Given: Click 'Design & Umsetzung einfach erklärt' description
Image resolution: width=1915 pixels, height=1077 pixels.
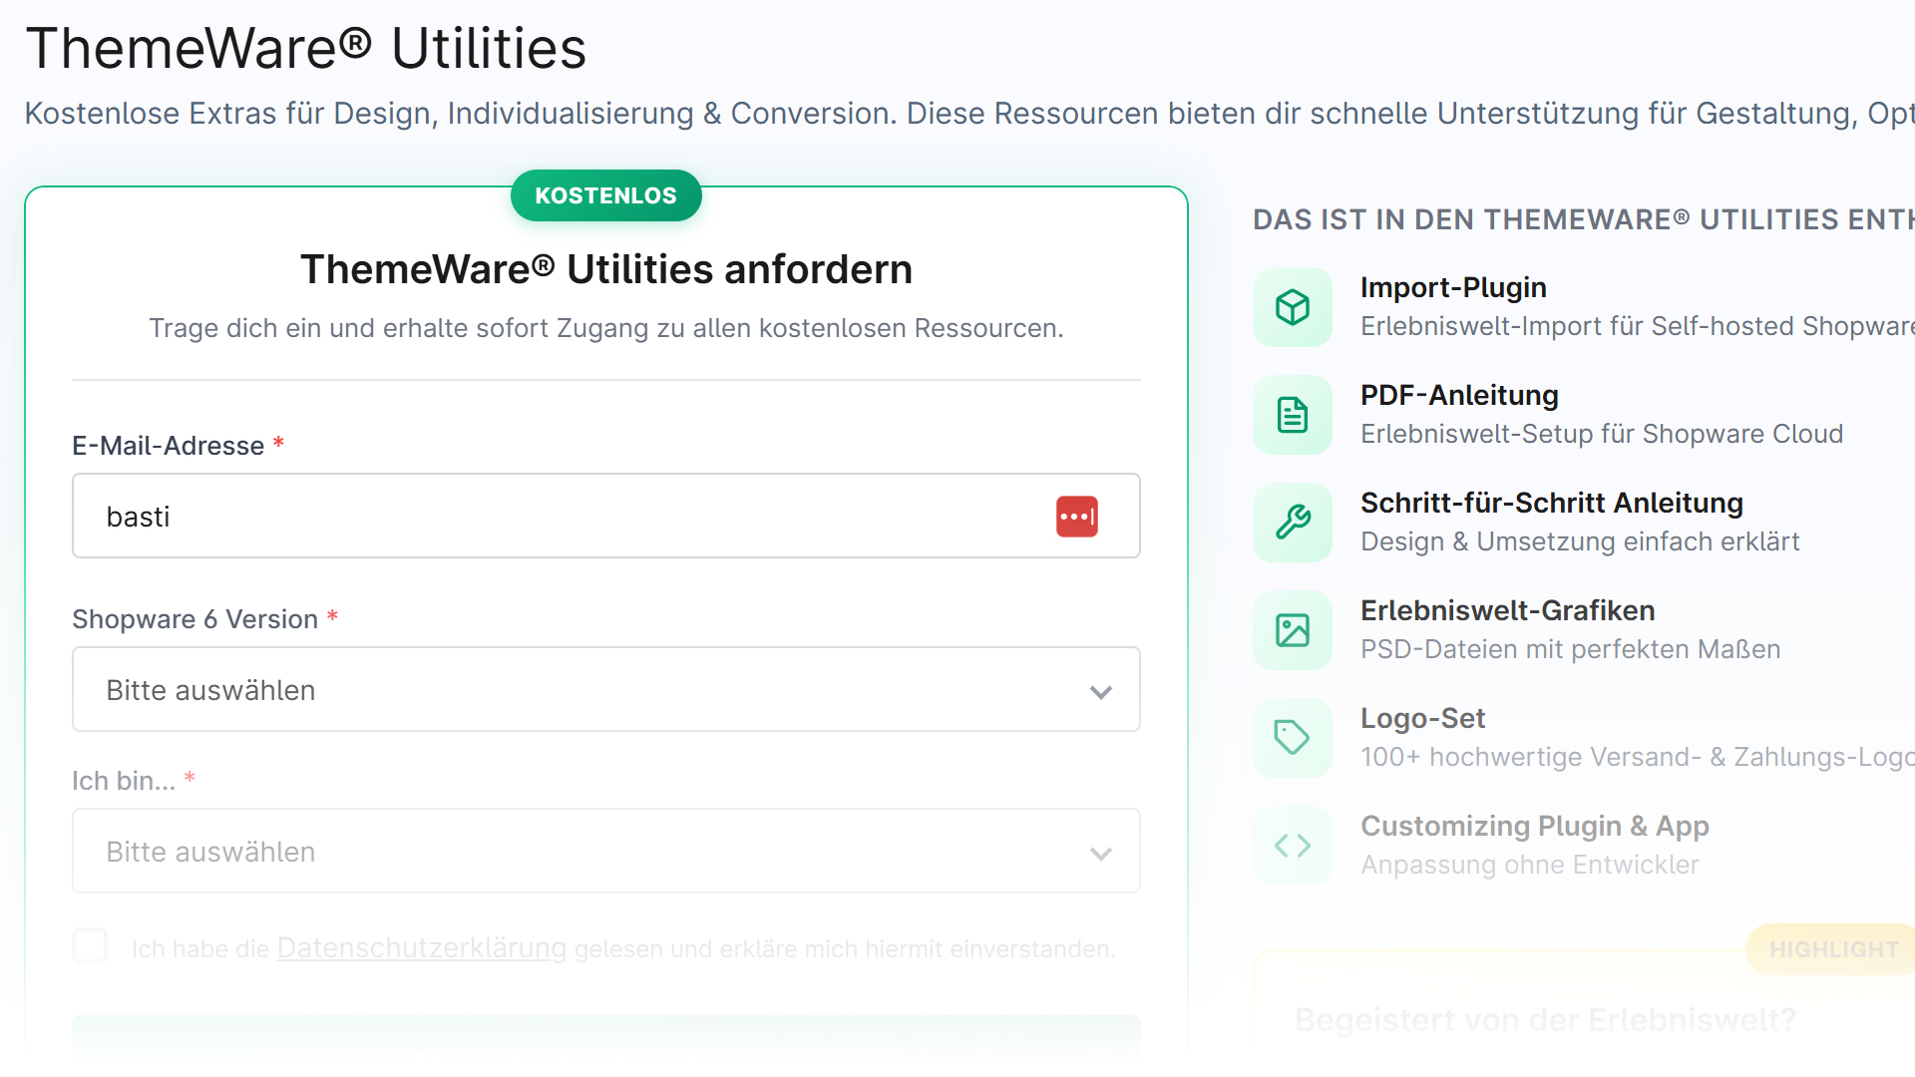Looking at the screenshot, I should (1580, 541).
